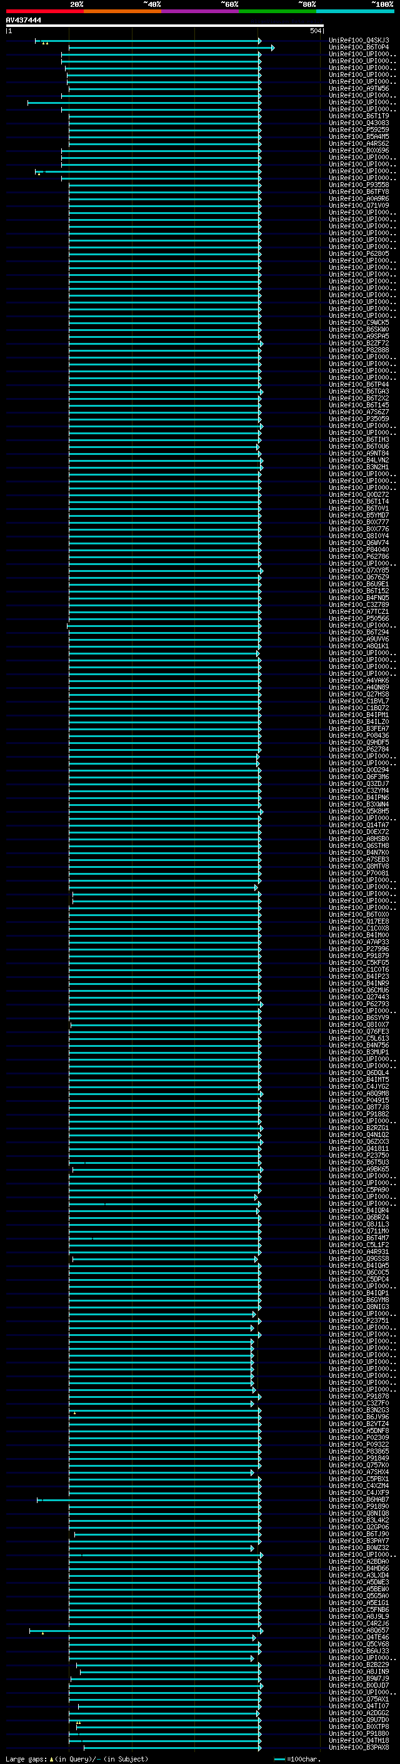Select the UniRef100_B5A4M5 label
The image size is (400, 1764).
[x=359, y=137]
